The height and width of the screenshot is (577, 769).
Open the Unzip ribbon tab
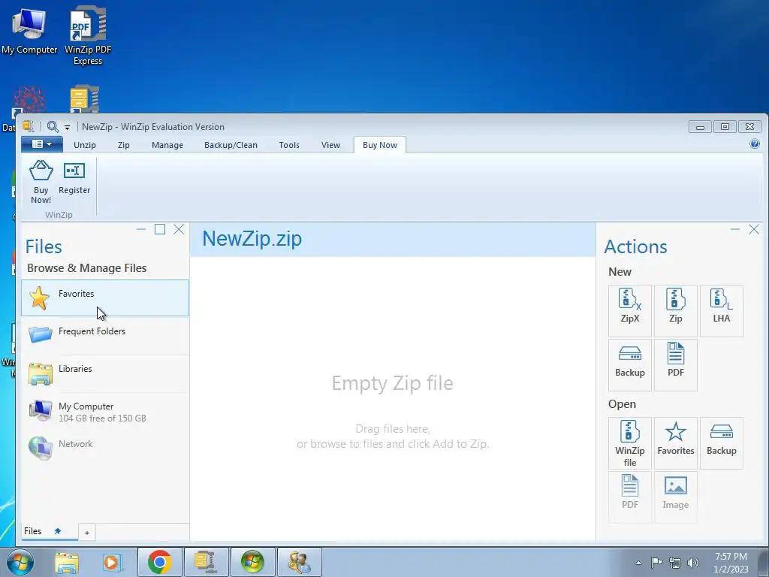point(84,145)
